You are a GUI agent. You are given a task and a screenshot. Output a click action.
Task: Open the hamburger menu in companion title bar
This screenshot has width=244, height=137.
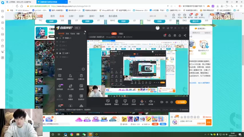[x=175, y=28]
